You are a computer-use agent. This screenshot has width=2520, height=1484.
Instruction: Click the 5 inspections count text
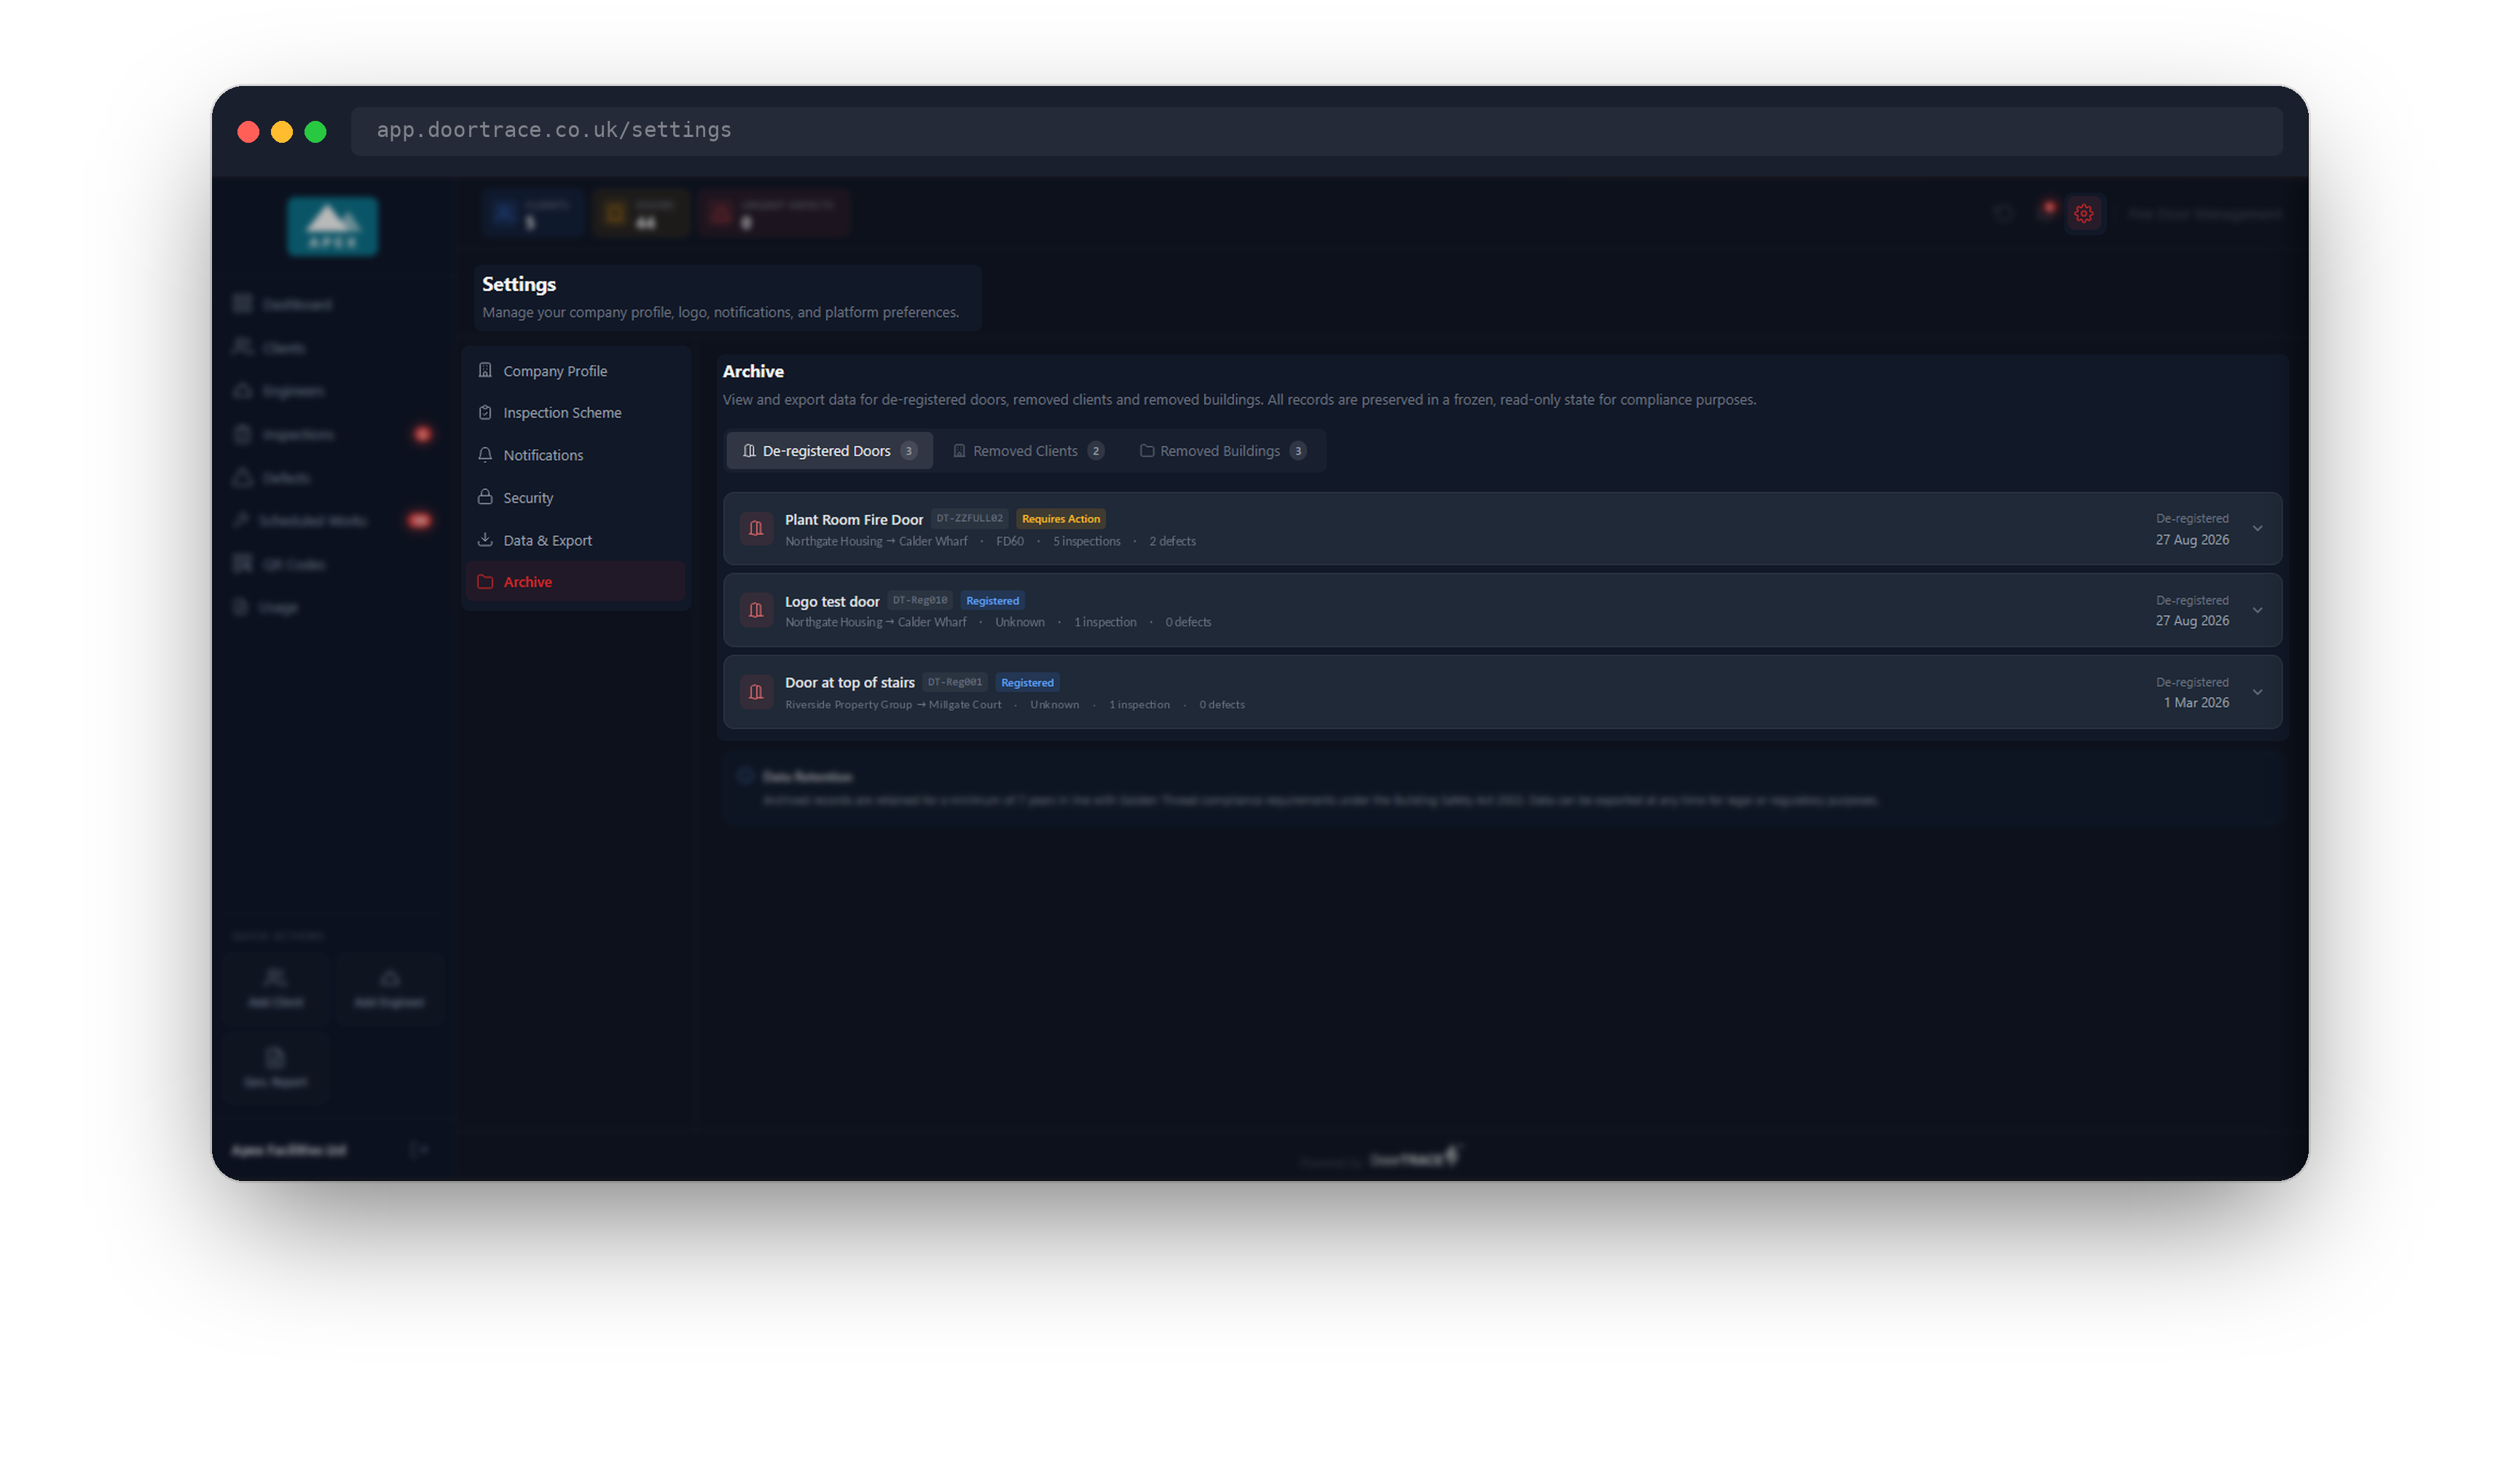point(1086,542)
